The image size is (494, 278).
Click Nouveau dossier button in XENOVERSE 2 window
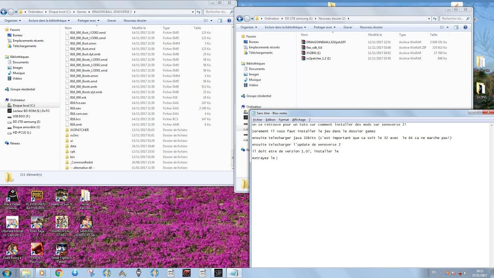pos(135,20)
